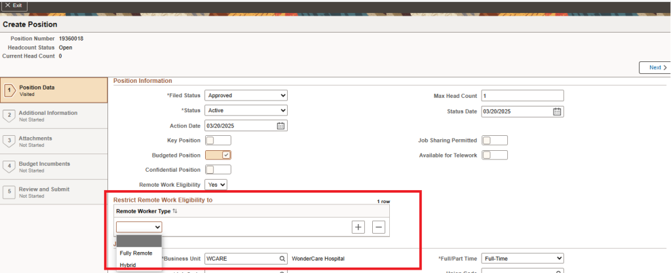Disable the Budgeted Position toggle
The height and width of the screenshot is (273, 671).
[218, 155]
